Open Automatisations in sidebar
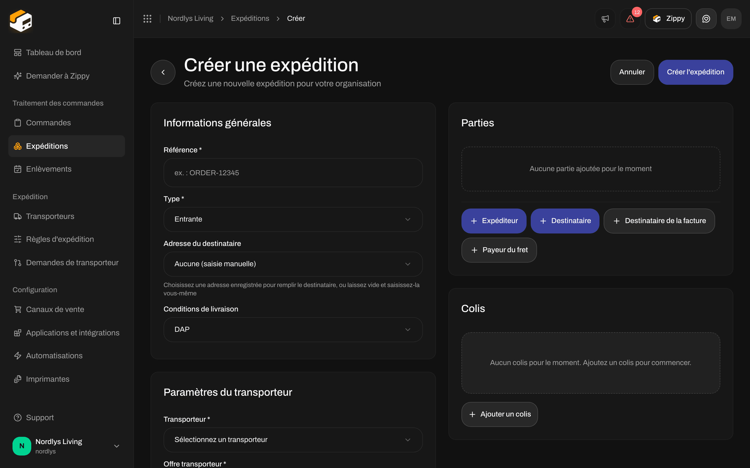Screen dimensions: 750x468 67,356
